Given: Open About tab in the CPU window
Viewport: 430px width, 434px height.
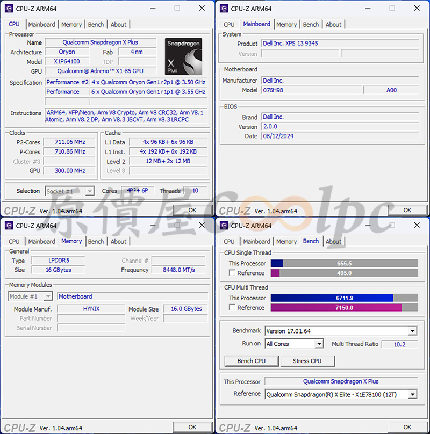Looking at the screenshot, I should tap(119, 24).
